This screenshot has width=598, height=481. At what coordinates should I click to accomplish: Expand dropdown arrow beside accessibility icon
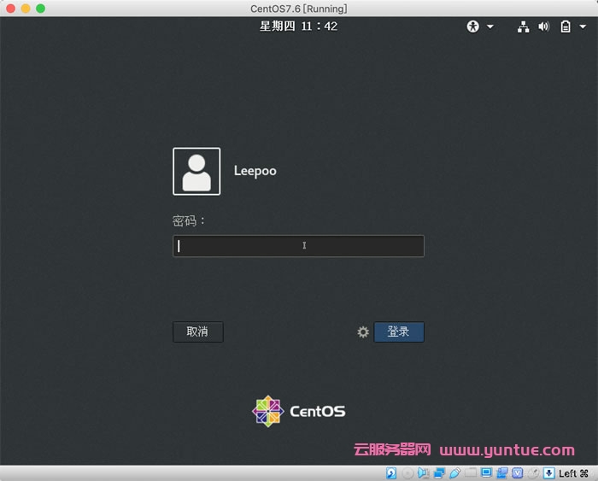[490, 26]
